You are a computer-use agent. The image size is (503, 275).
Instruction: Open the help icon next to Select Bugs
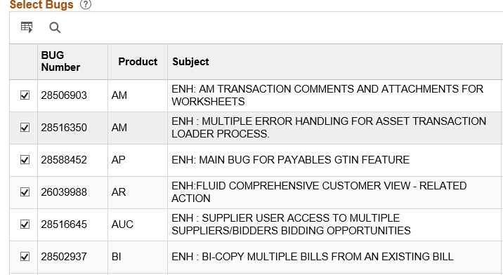pos(86,4)
